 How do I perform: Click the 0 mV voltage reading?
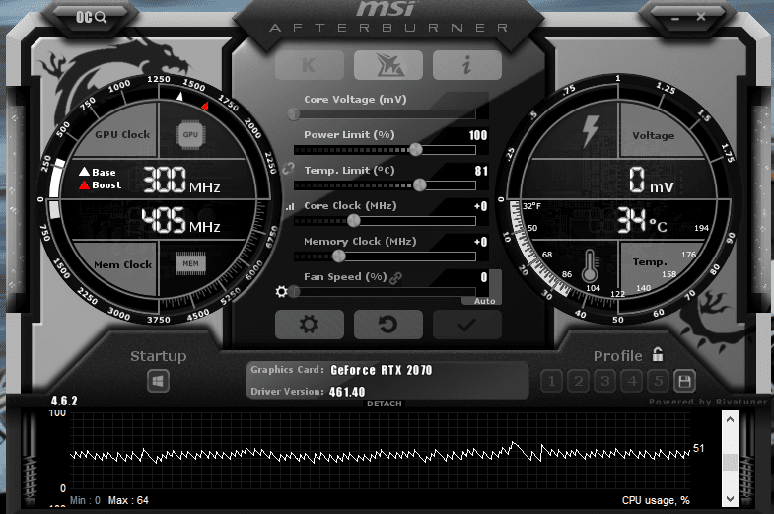[651, 180]
